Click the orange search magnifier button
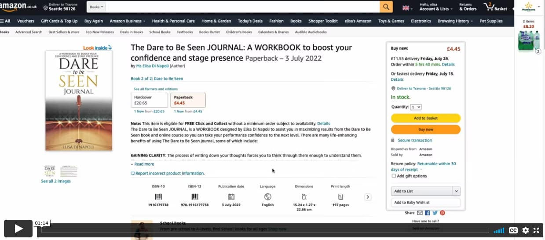 [x=386, y=7]
